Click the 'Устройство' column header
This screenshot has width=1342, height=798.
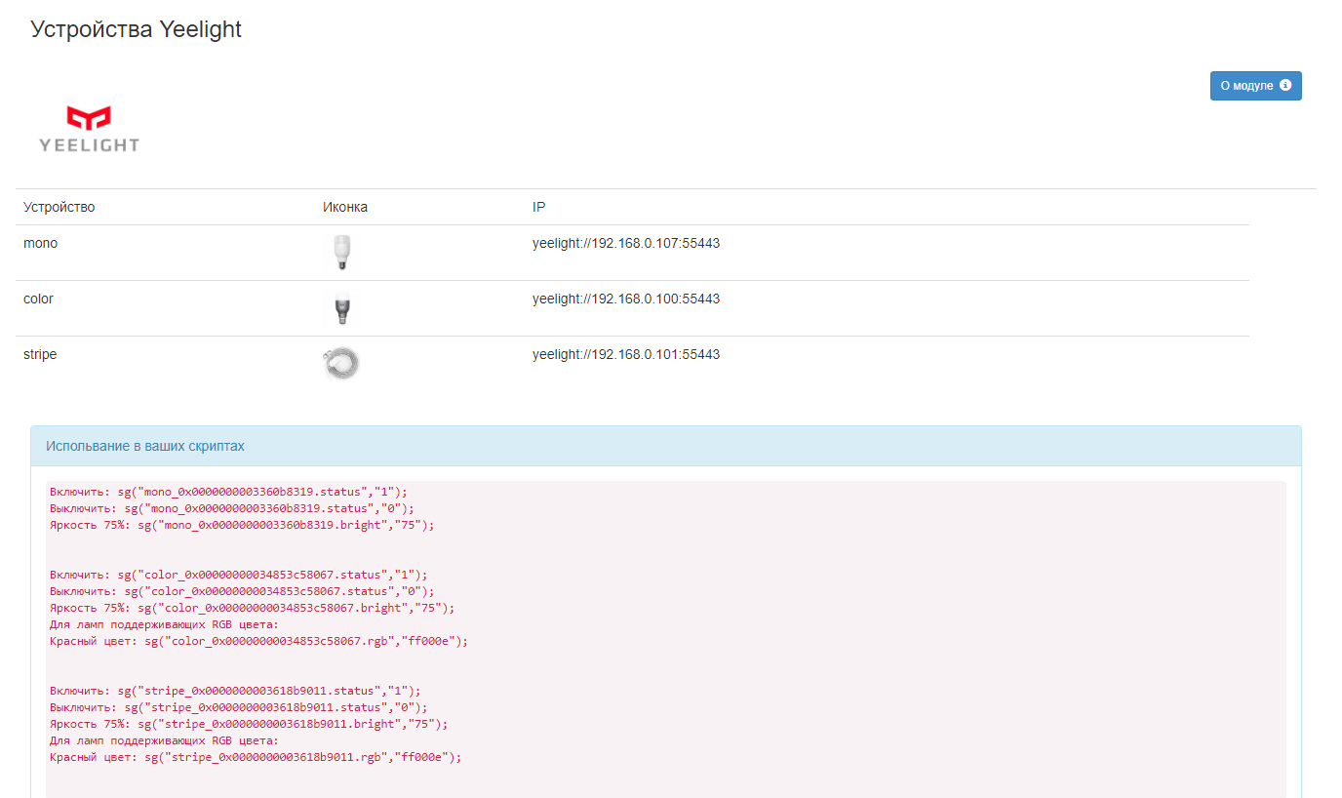pos(59,207)
